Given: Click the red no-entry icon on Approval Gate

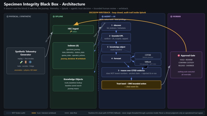Looking at the screenshot, I should tap(178, 55).
